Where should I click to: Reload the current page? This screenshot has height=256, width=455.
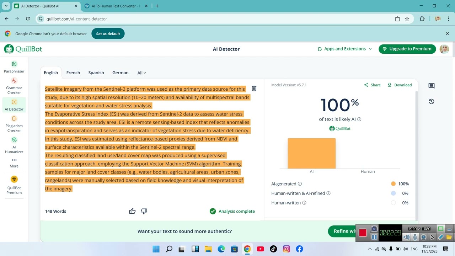coord(28,19)
